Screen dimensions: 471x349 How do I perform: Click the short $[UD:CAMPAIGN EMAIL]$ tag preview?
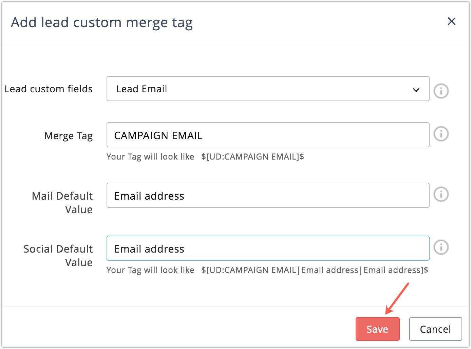pos(252,157)
